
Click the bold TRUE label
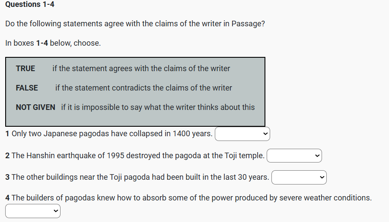pyautogui.click(x=26, y=69)
